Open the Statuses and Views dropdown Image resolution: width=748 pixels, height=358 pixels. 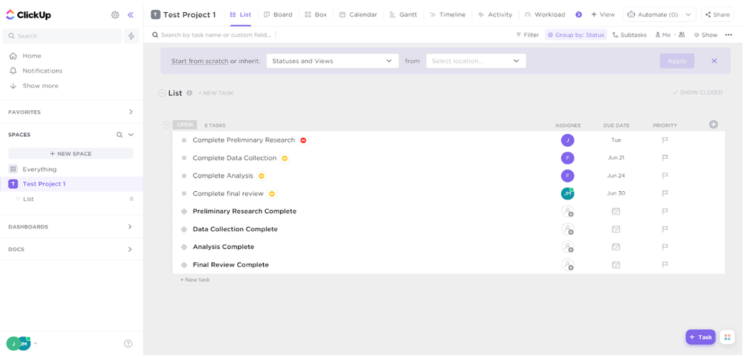click(332, 61)
